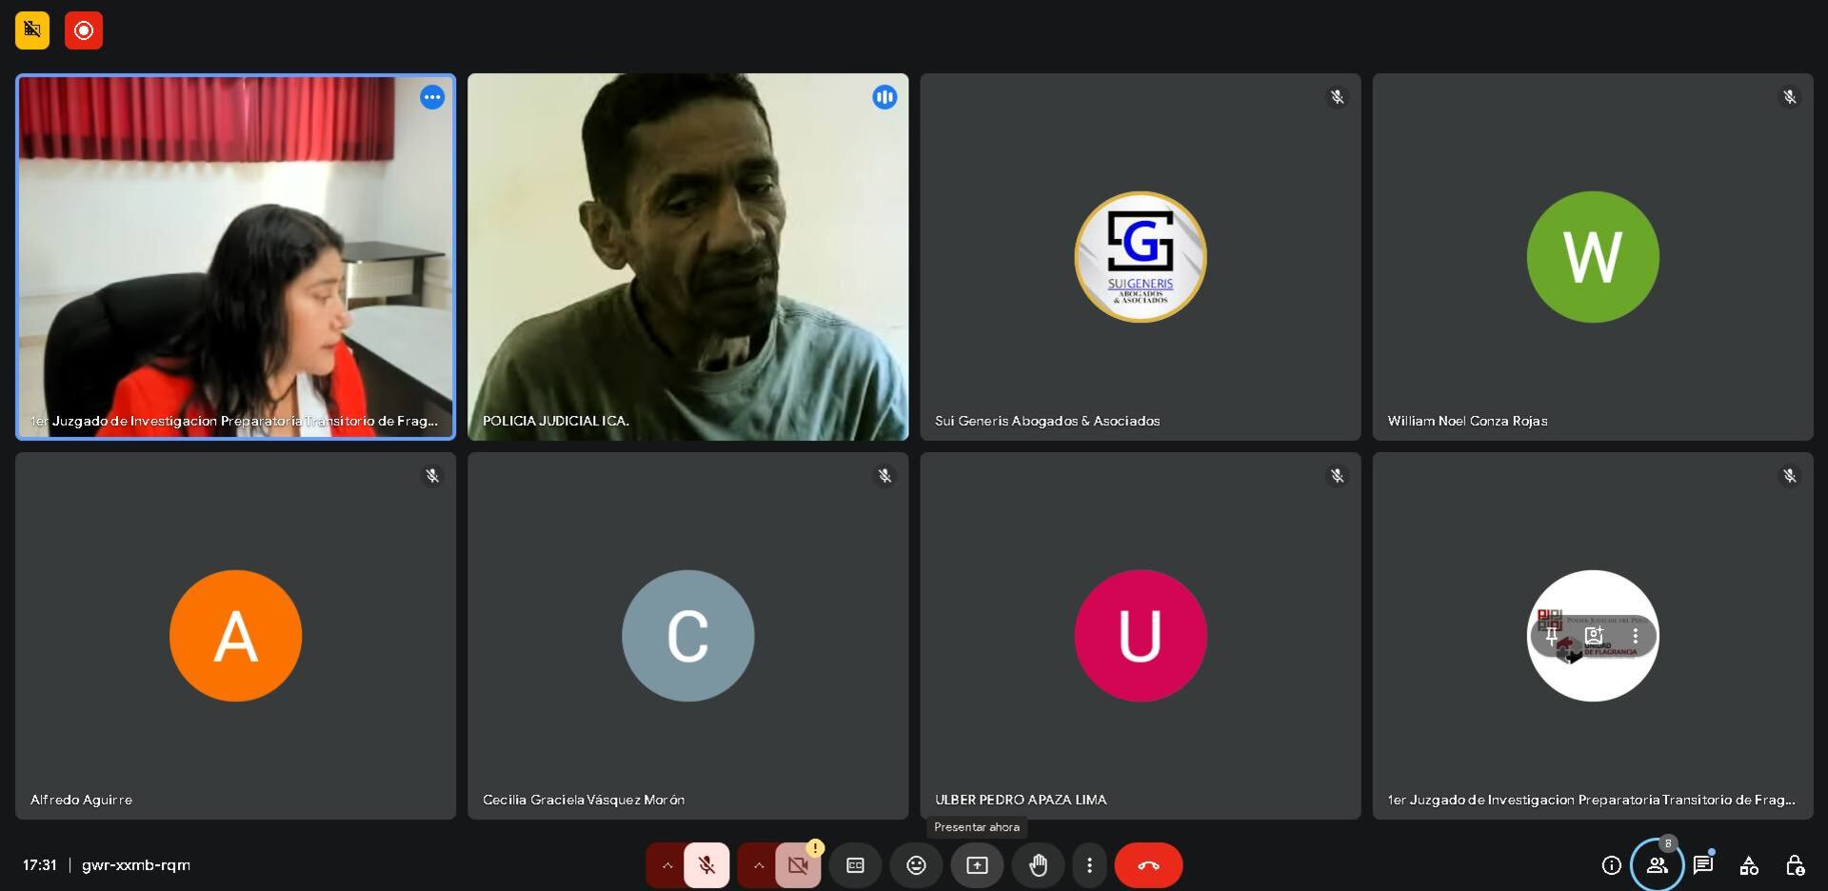Unmute the microphone in the bottom toolbar
The height and width of the screenshot is (891, 1828).
(x=706, y=865)
